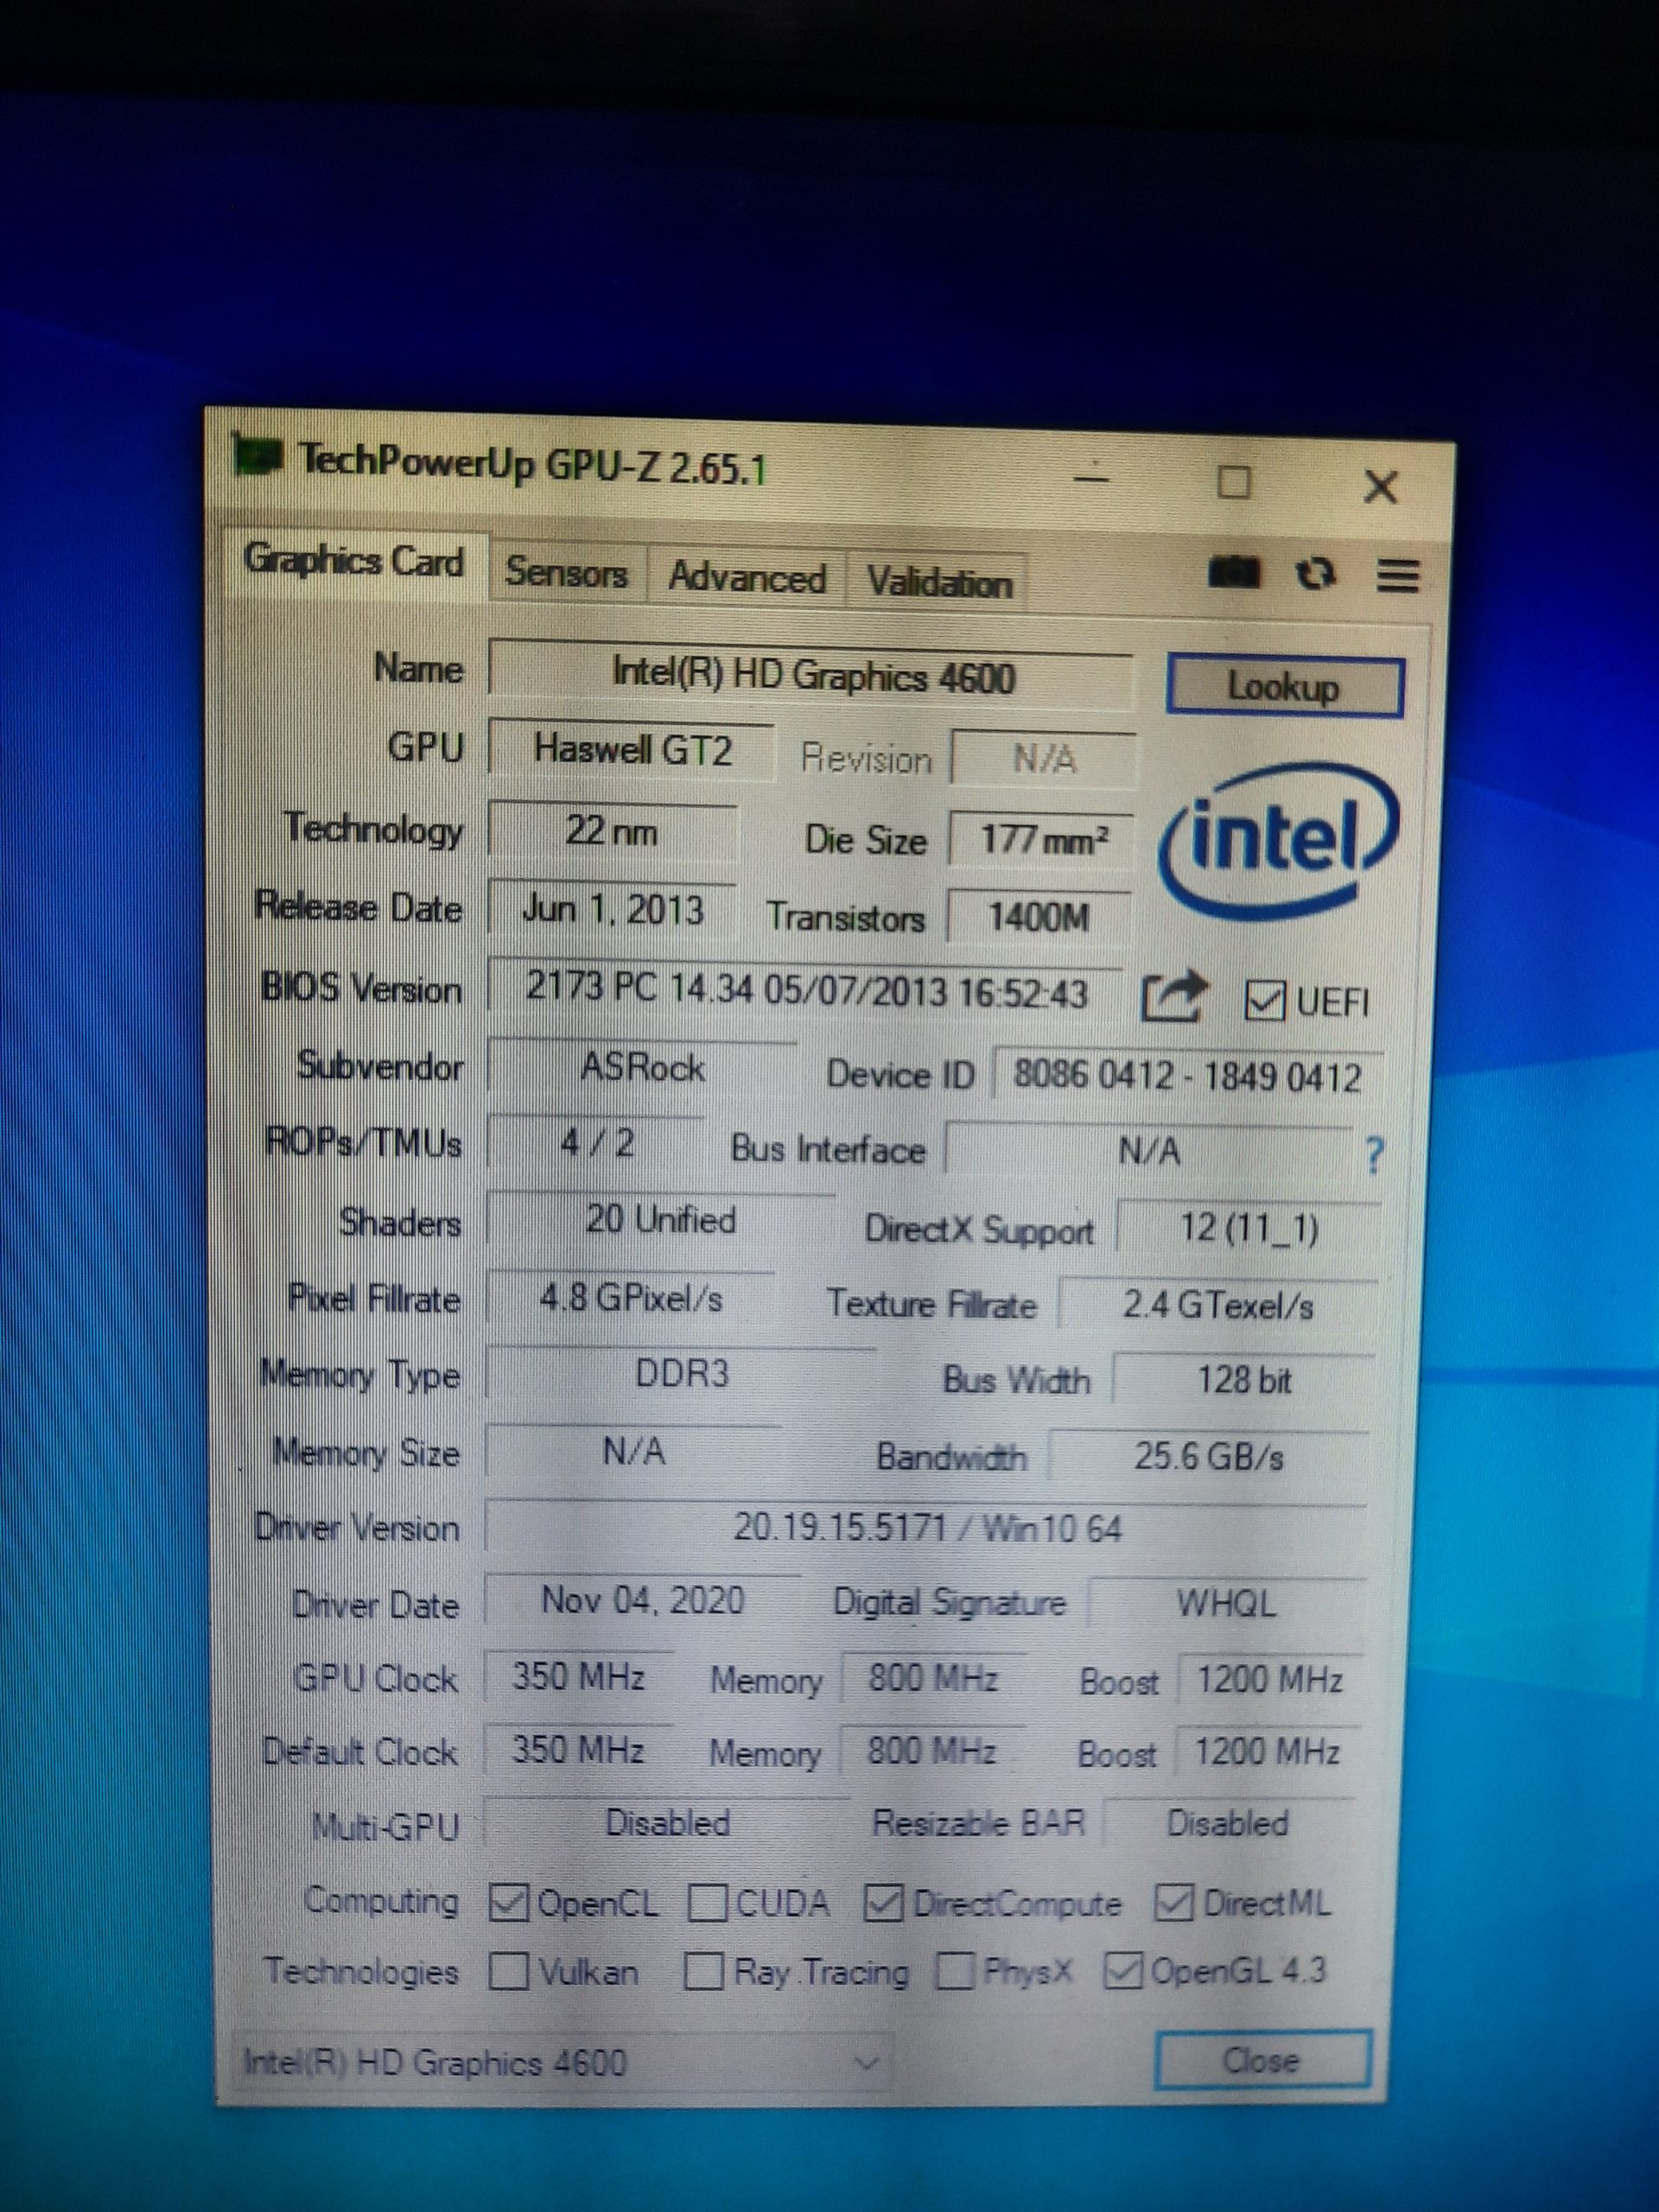Toggle the OpenCL checkbox

[x=508, y=1901]
